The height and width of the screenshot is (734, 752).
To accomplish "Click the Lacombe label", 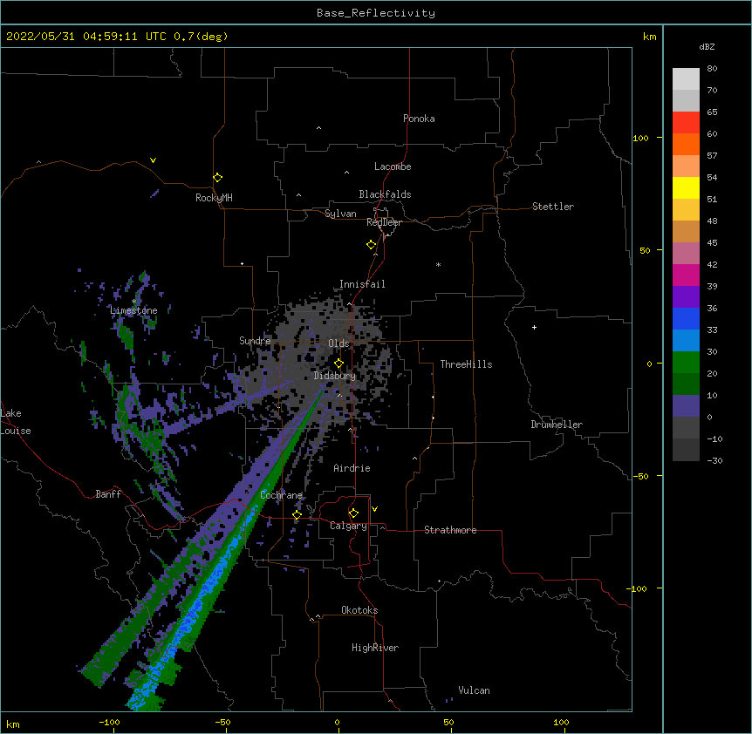I will pos(393,167).
